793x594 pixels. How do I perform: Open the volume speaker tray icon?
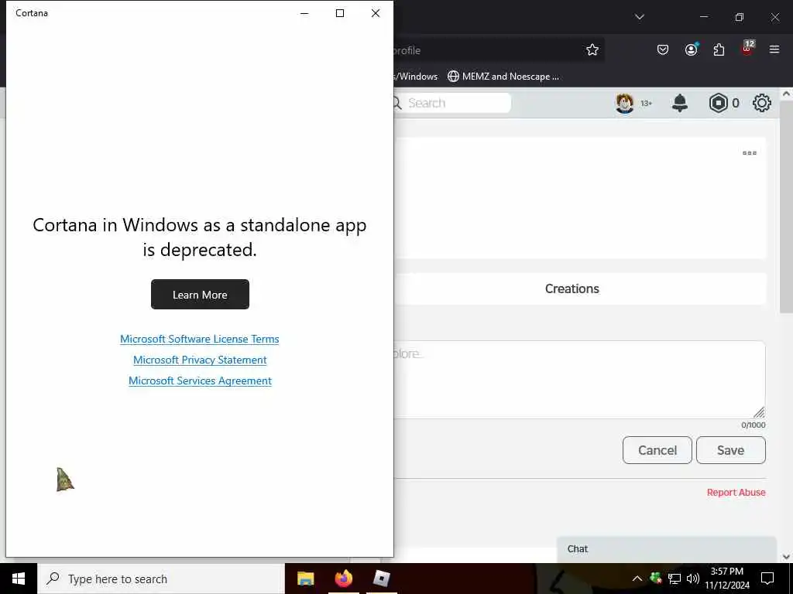pos(693,579)
